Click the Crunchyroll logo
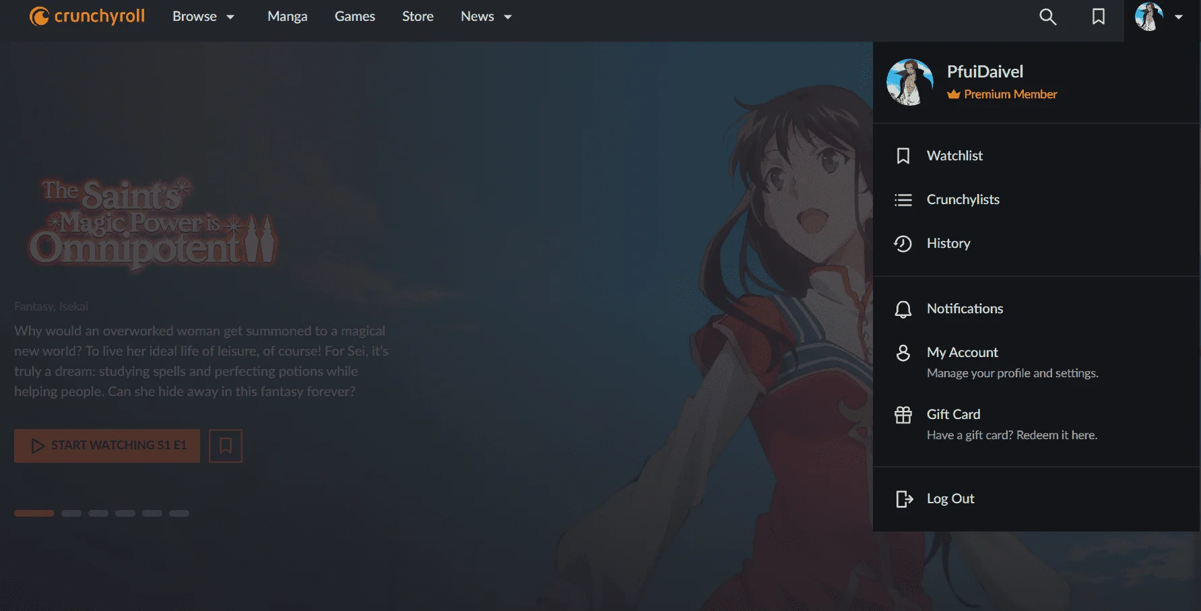 [87, 16]
